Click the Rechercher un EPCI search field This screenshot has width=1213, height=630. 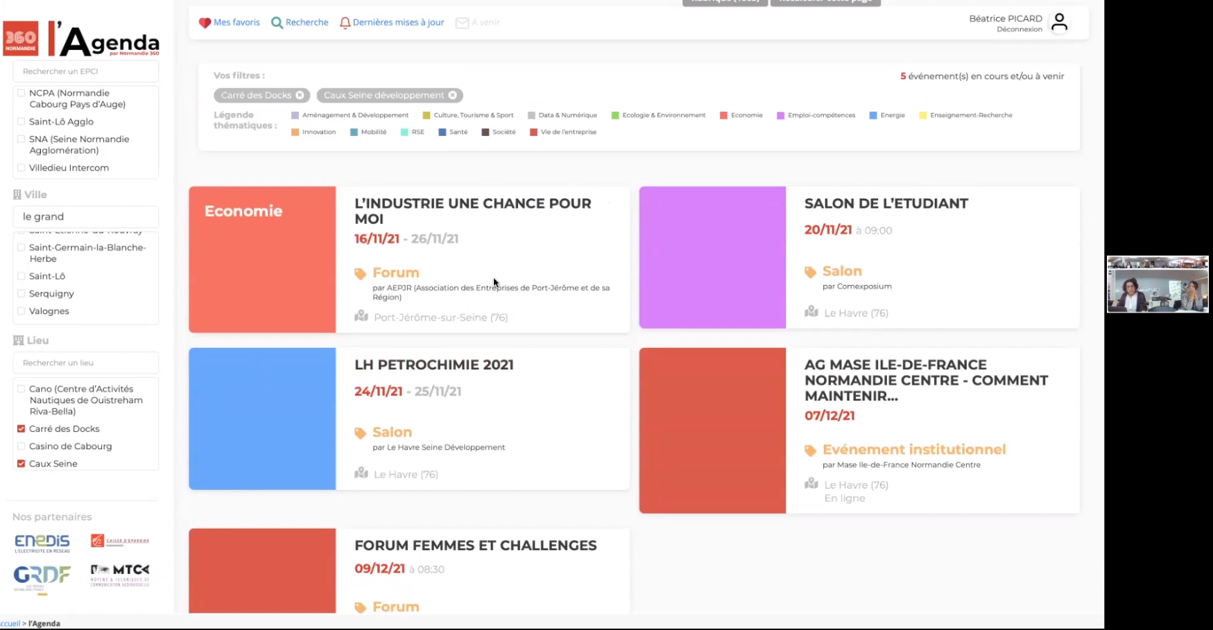coord(86,71)
